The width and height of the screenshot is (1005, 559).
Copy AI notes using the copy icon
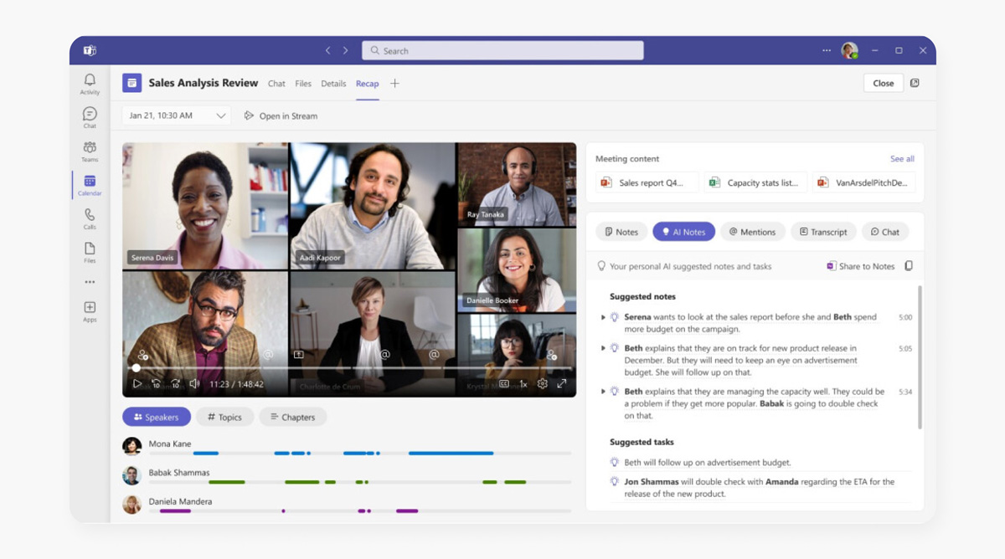(909, 266)
